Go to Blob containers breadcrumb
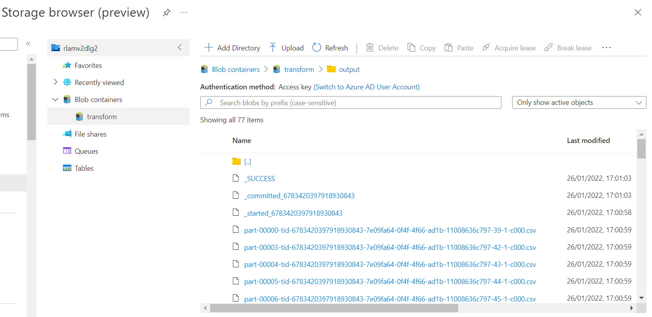This screenshot has height=317, width=652. pos(236,70)
